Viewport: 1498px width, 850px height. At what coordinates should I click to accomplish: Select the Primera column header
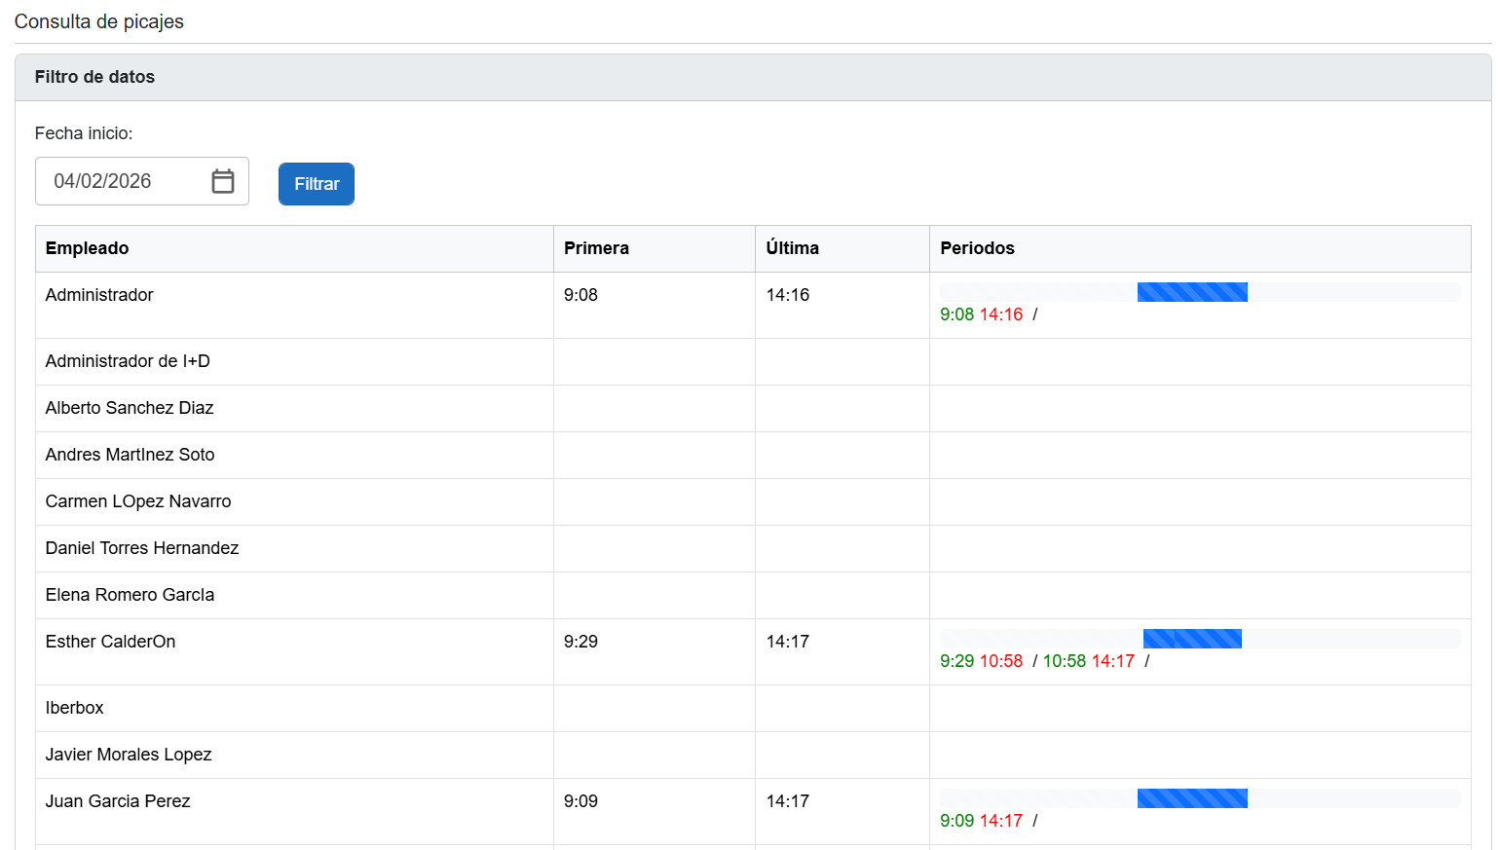click(596, 248)
